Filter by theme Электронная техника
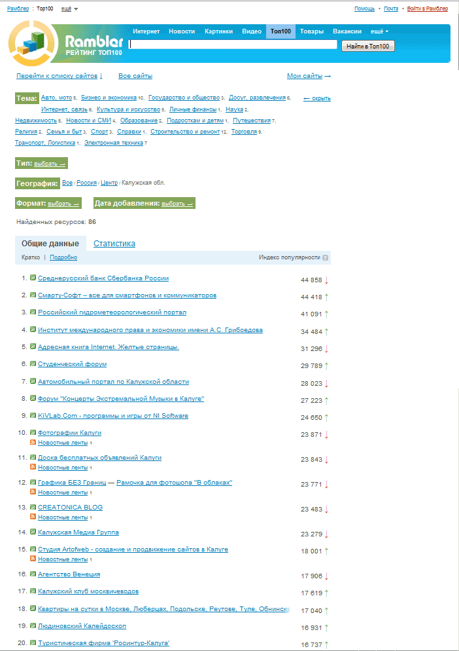Screen dimensions: 459x651 click(114, 143)
